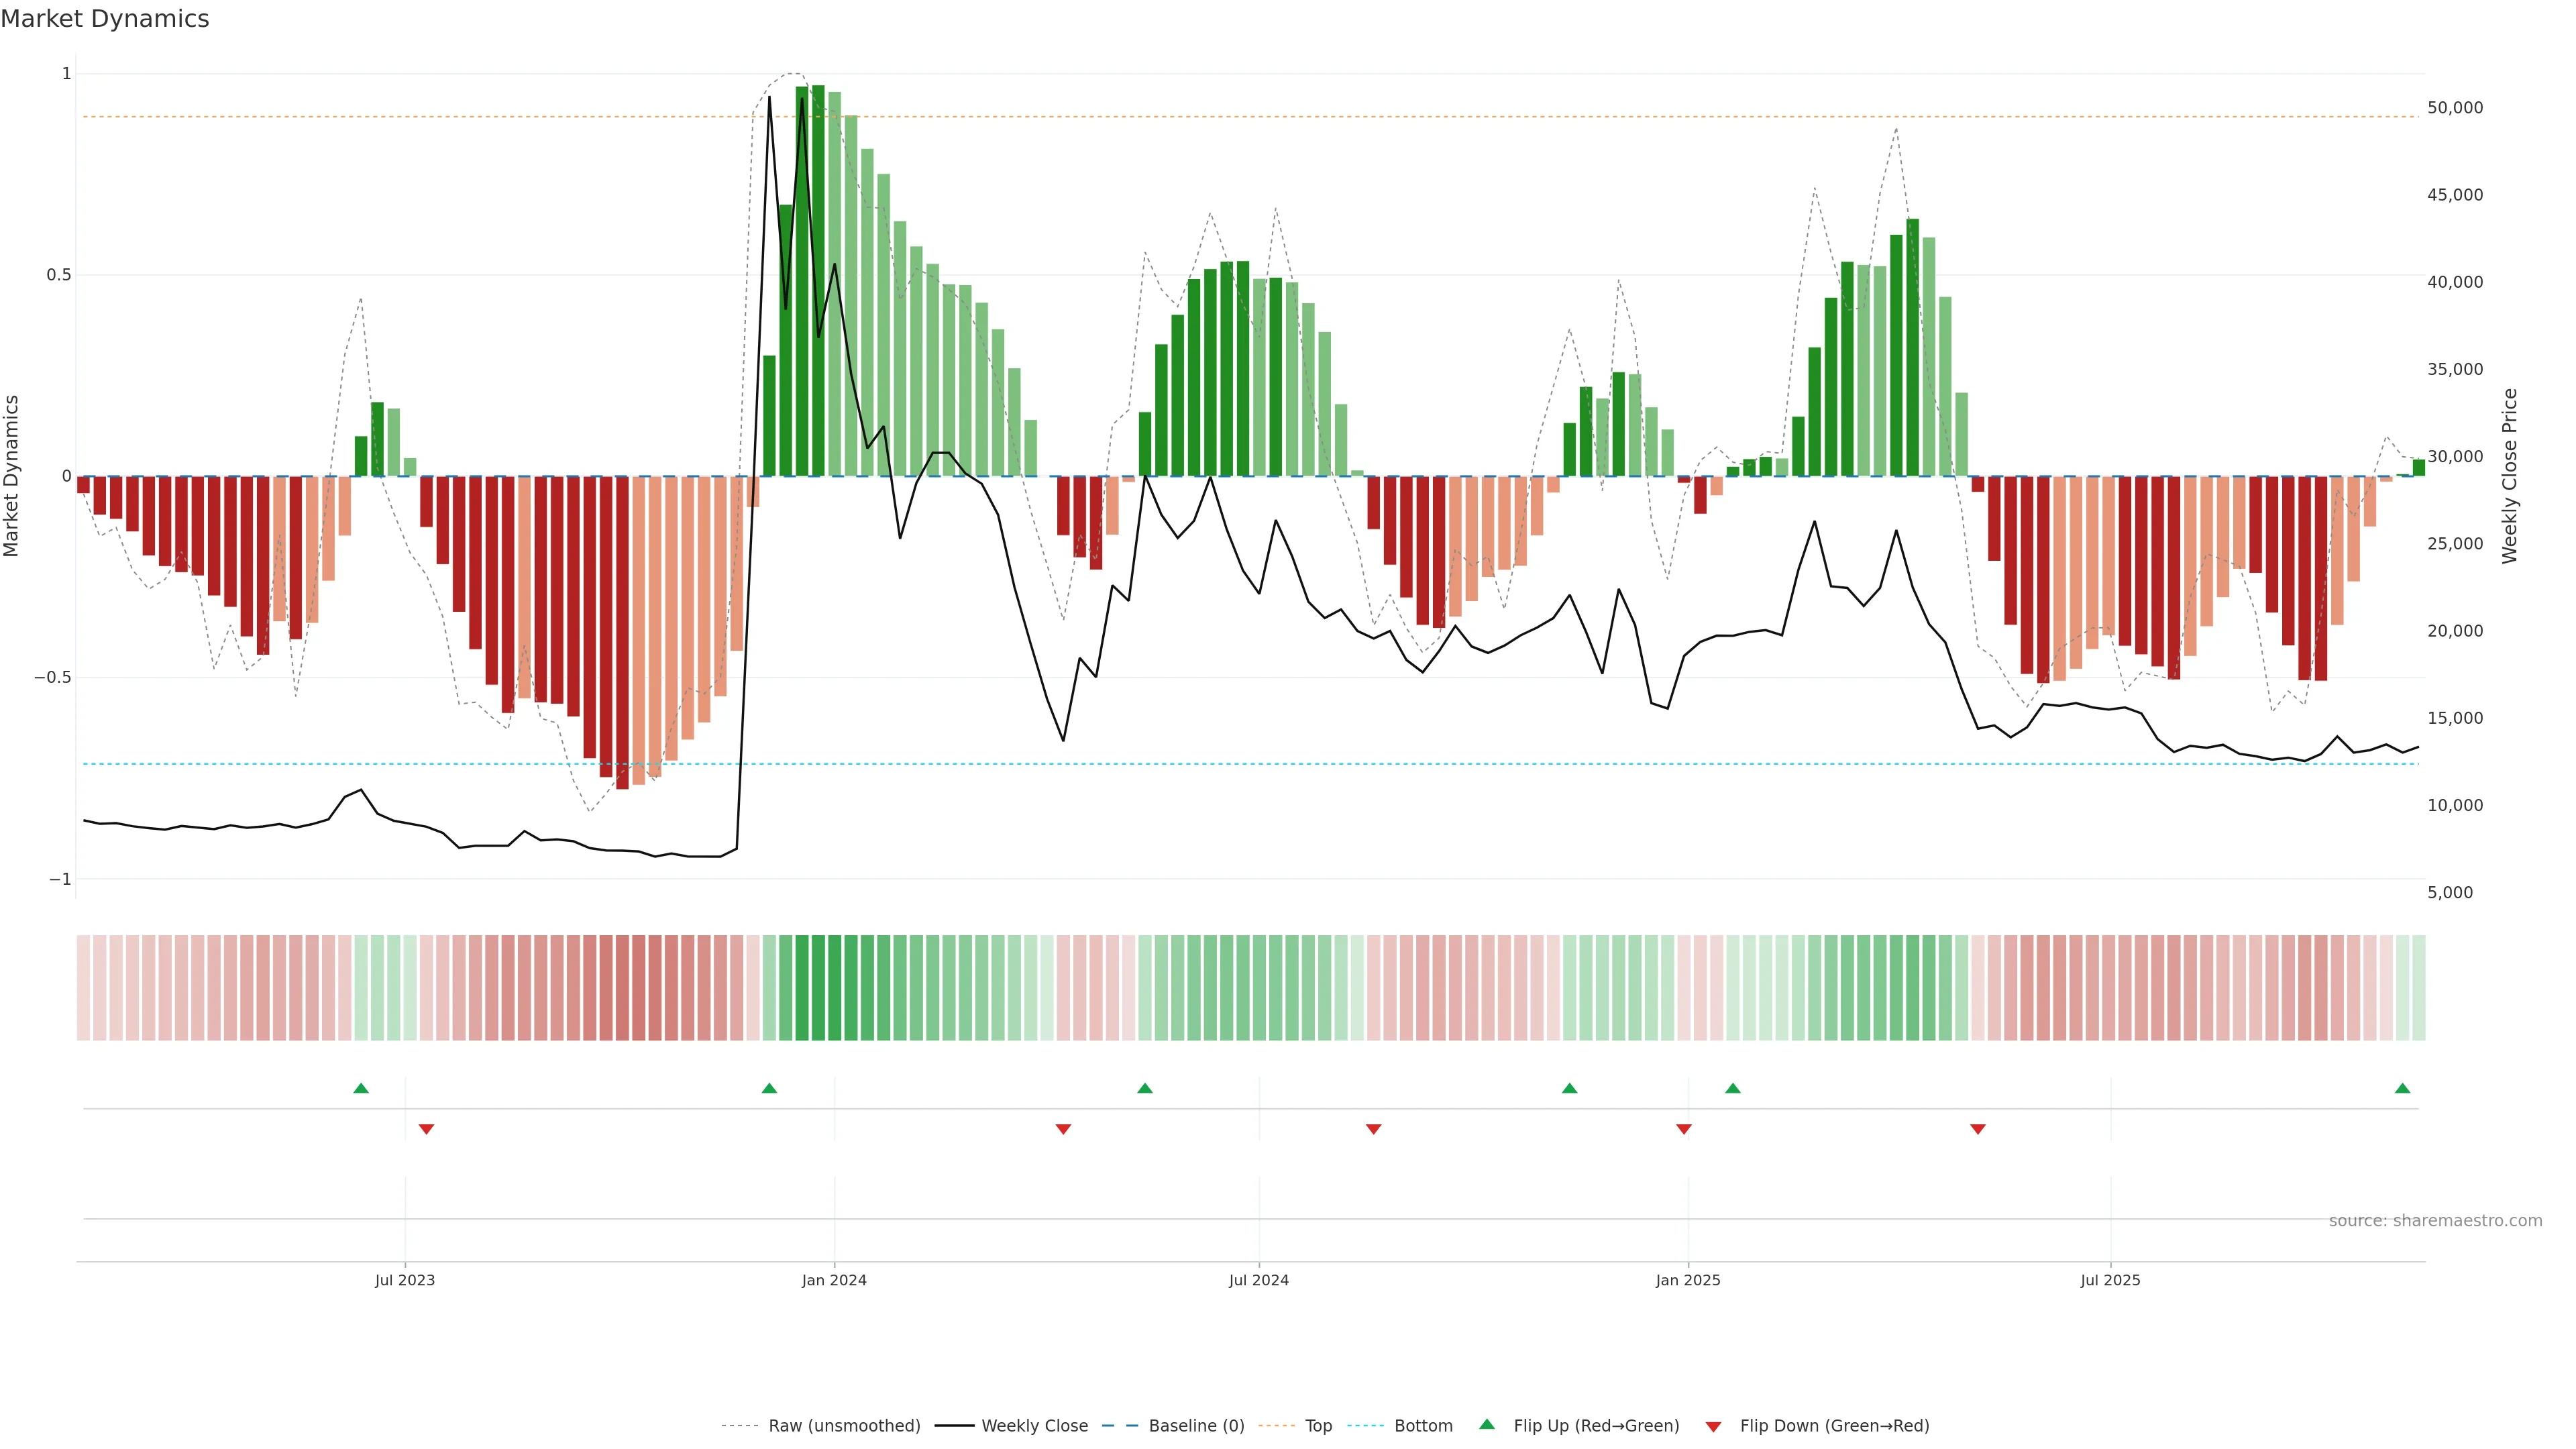
Task: Toggle Weekly Close series in legend
Action: click(x=1034, y=1426)
